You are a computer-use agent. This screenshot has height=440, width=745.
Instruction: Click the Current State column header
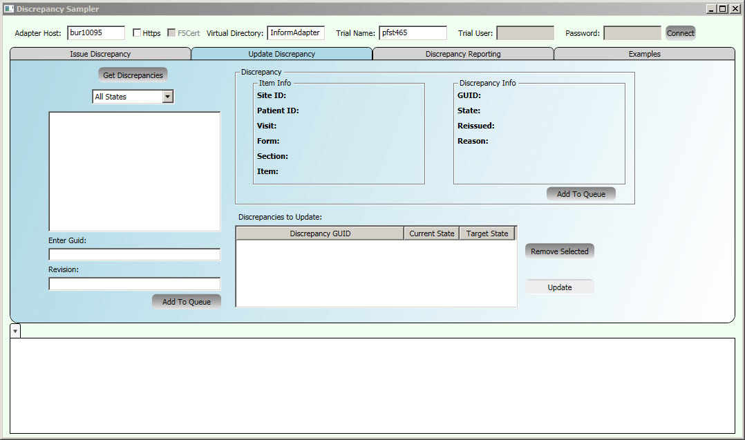432,233
